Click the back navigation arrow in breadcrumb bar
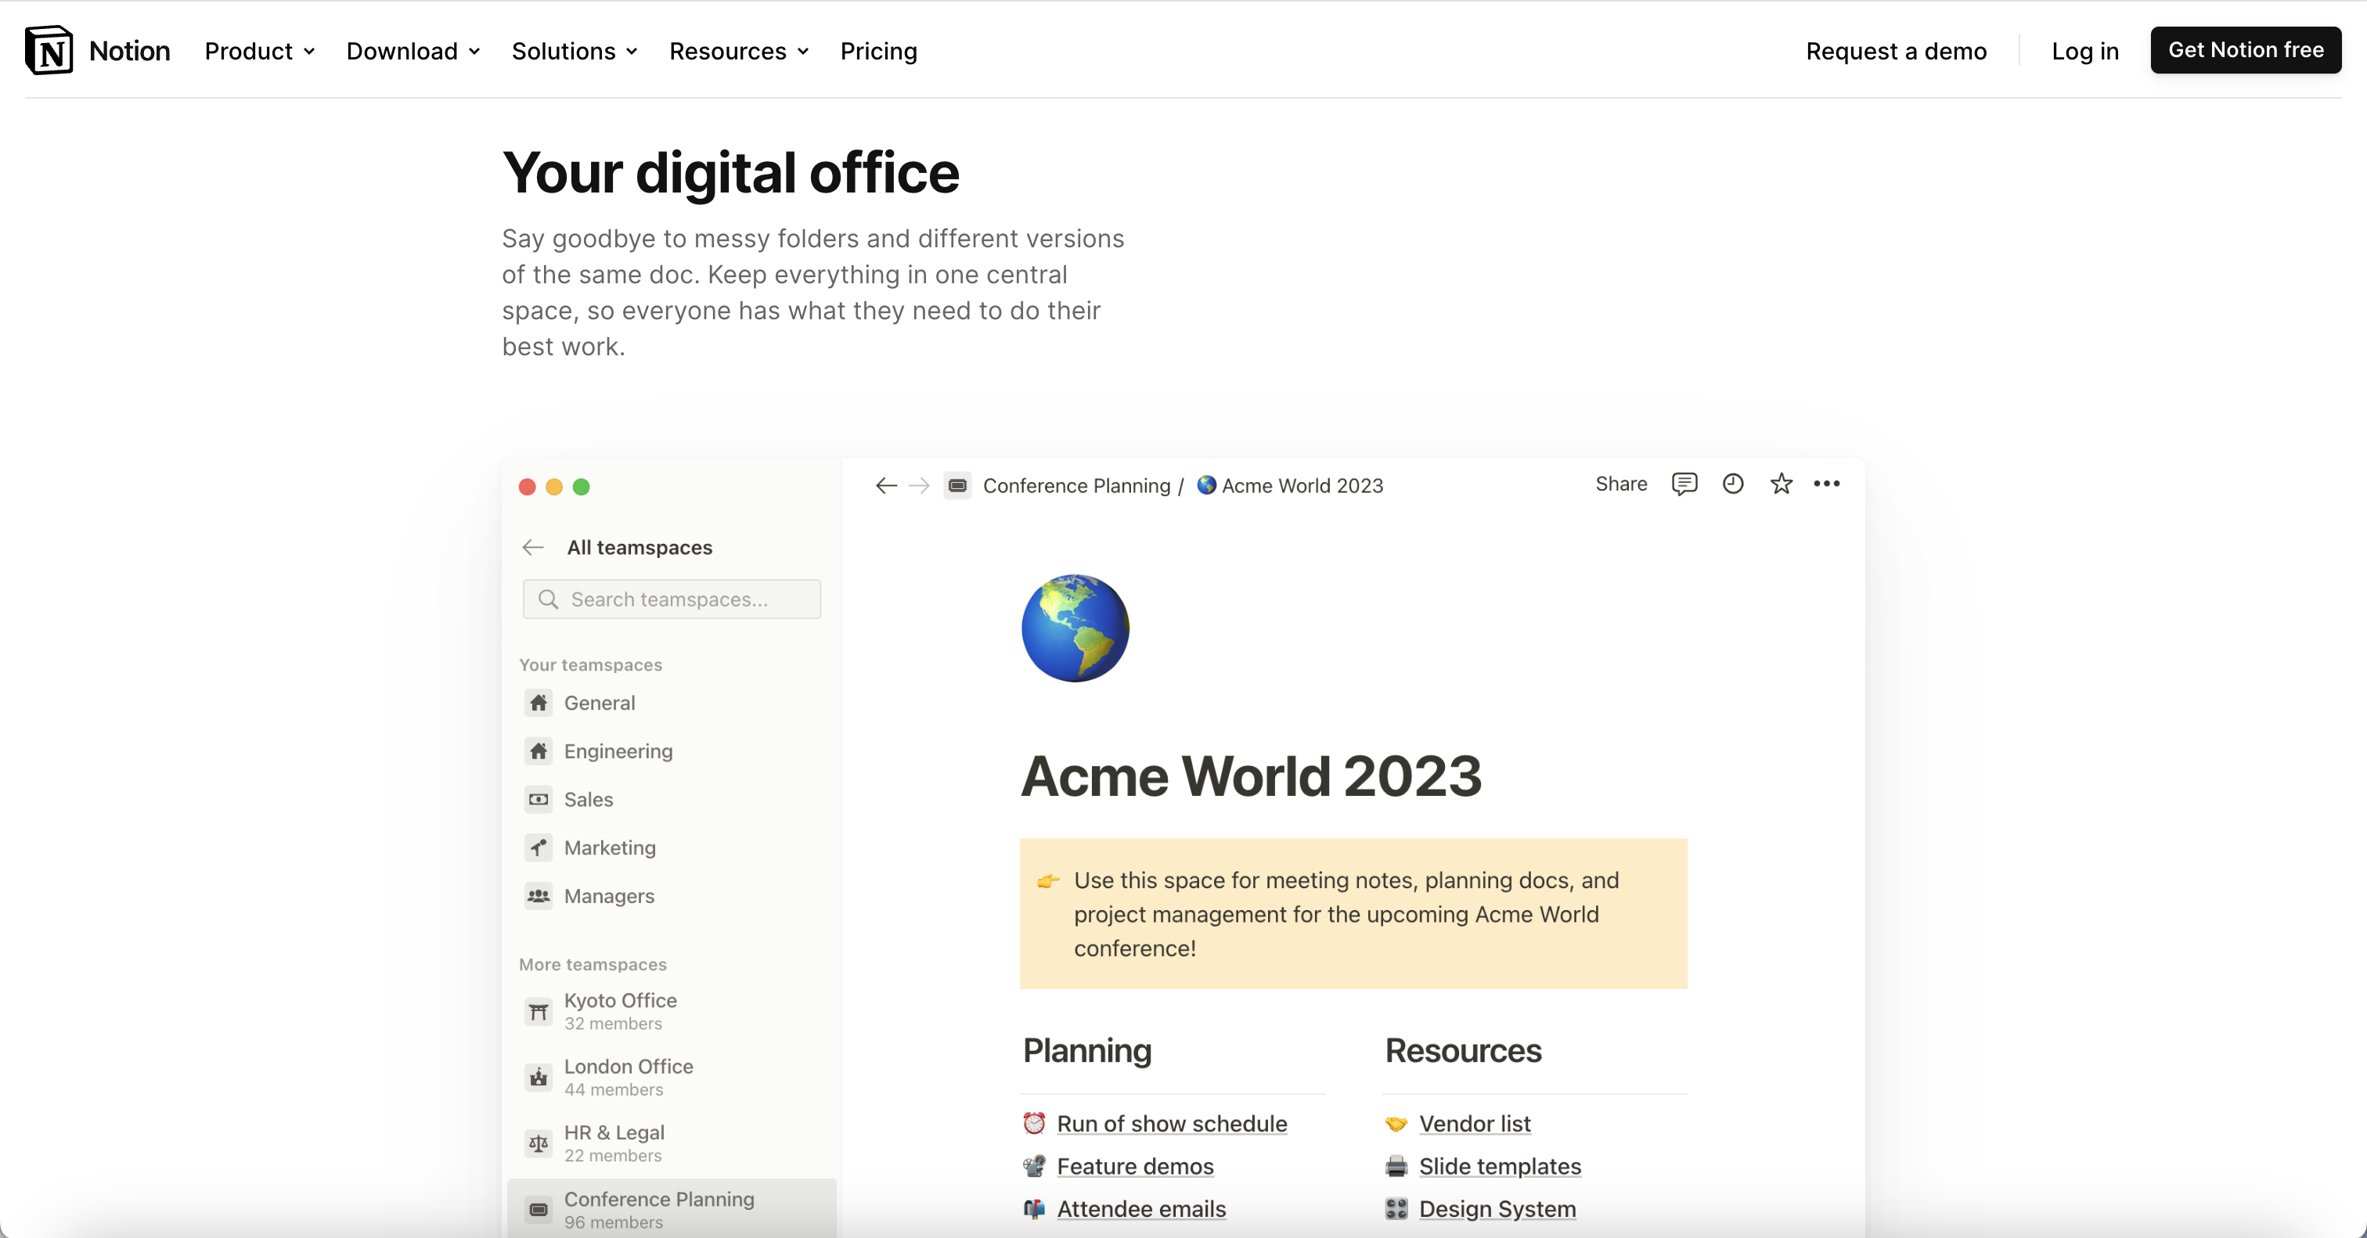The image size is (2367, 1238). point(886,486)
